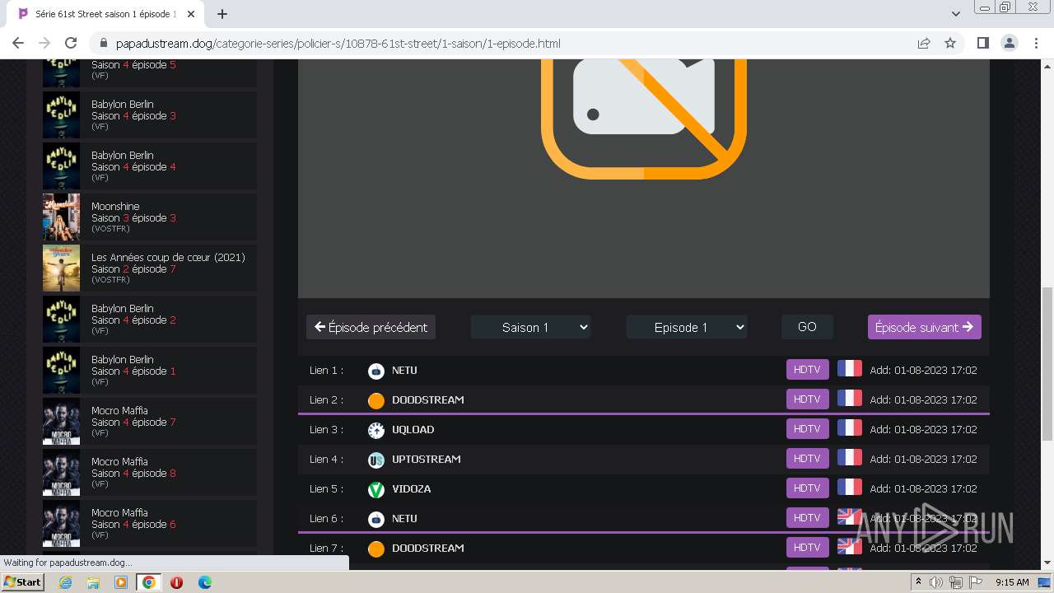
Task: Open Internet Explorer from the taskbar
Action: pos(66,582)
